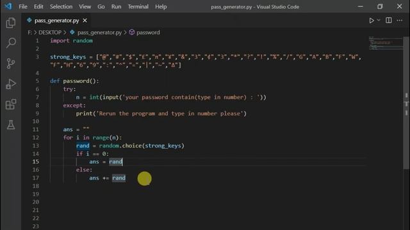Screen dimensions: 410x230
Task: Click pass_generator.py breadcrumb segment
Action: [x=99, y=33]
